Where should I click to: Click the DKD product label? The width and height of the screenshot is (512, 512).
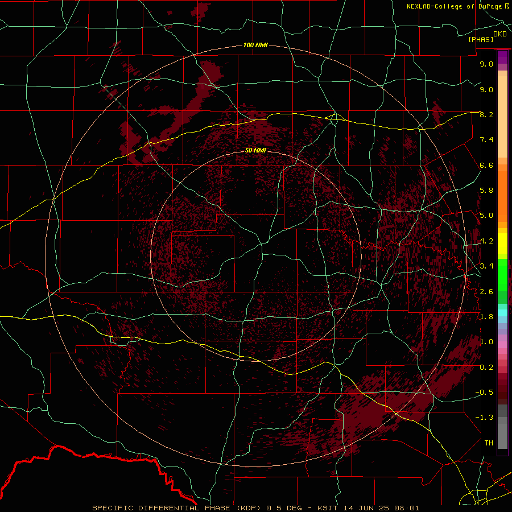[x=499, y=34]
